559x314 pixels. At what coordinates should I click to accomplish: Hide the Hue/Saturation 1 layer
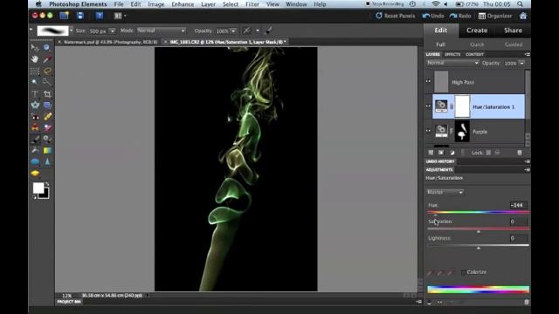coord(428,106)
